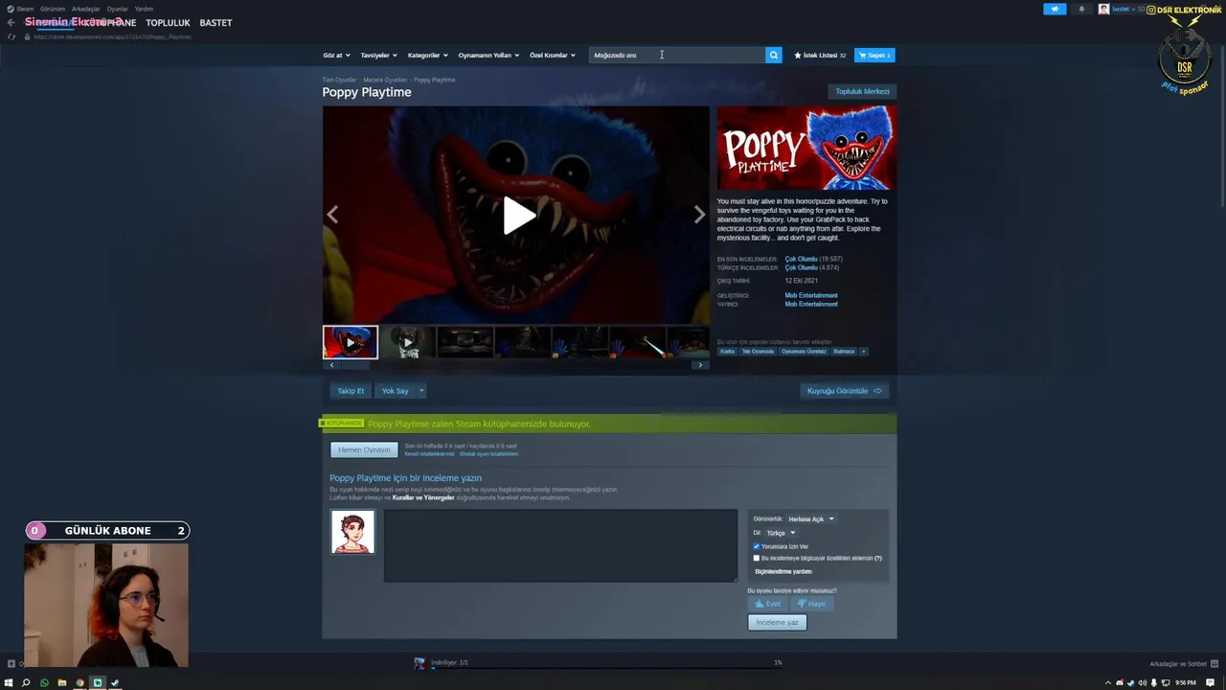Switch to the BASTET profile tab

(x=216, y=23)
